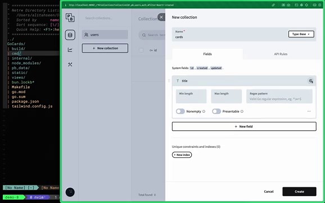Click the 'updated' system field tag
Viewport: 325px width, 203px height.
(216, 68)
